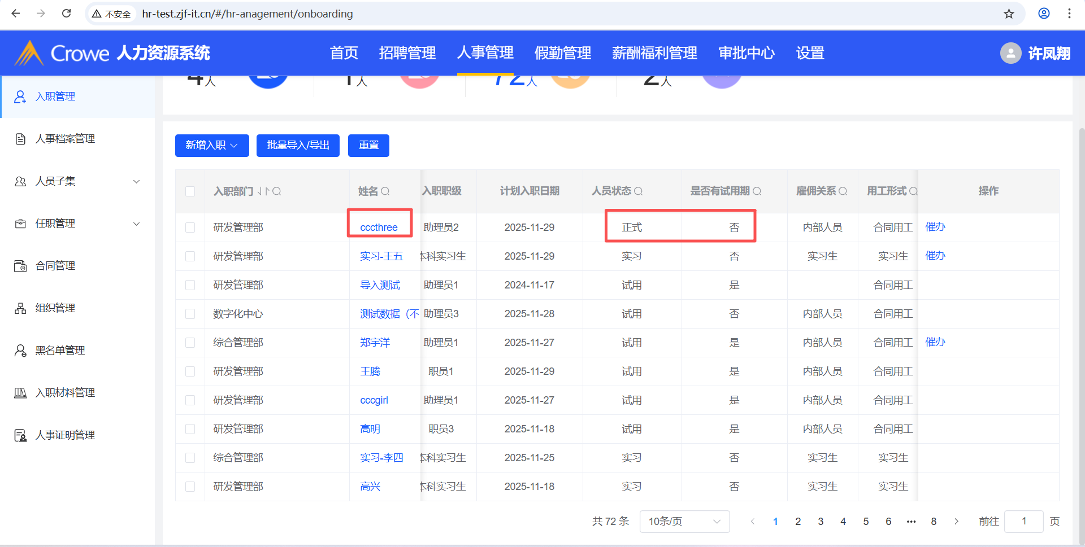1085x547 pixels.
Task: Select the checkbox for the 郑宇洋 row
Action: coord(190,343)
